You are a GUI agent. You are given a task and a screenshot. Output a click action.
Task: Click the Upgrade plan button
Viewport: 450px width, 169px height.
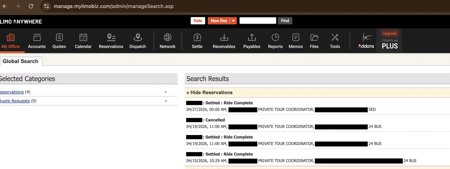(390, 33)
